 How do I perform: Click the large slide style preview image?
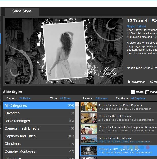pos(64,51)
